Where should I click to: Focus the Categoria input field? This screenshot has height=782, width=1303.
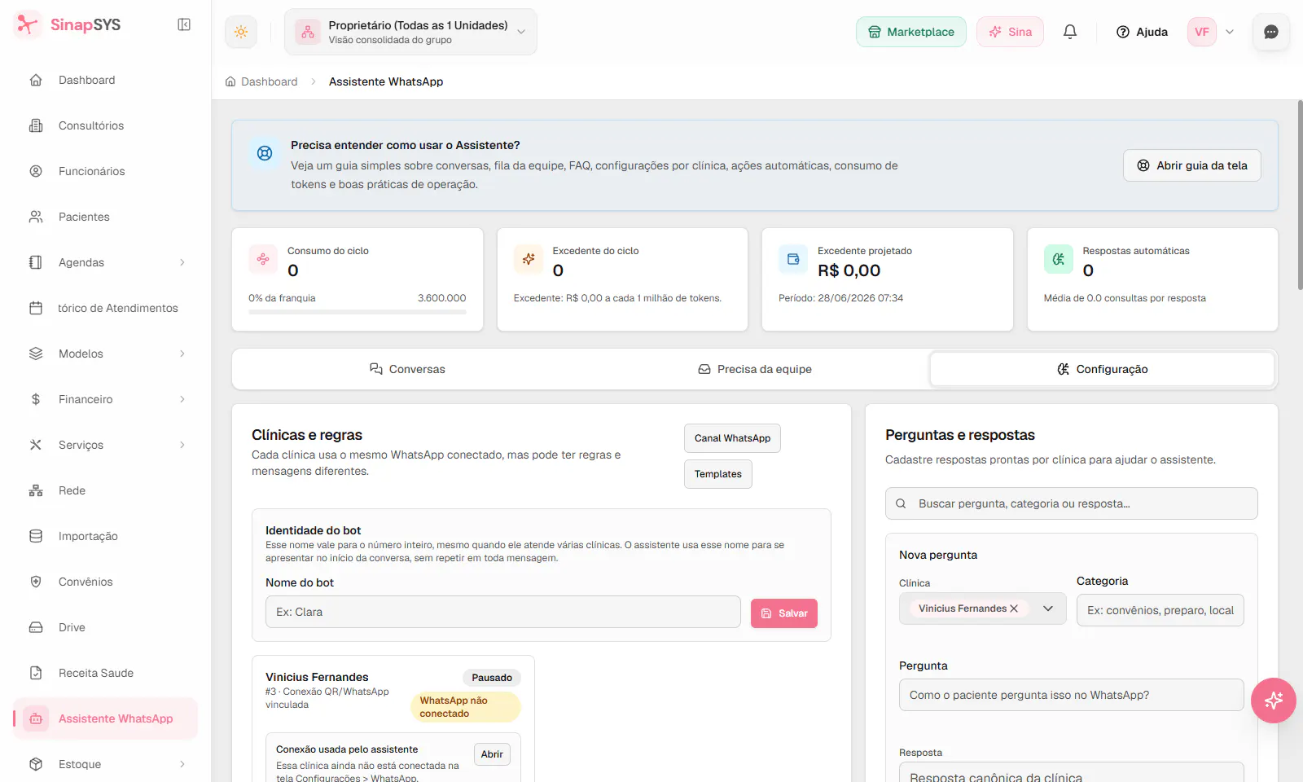[x=1160, y=610]
